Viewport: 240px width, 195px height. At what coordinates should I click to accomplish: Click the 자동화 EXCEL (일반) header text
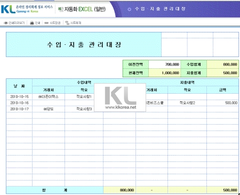click(x=85, y=9)
